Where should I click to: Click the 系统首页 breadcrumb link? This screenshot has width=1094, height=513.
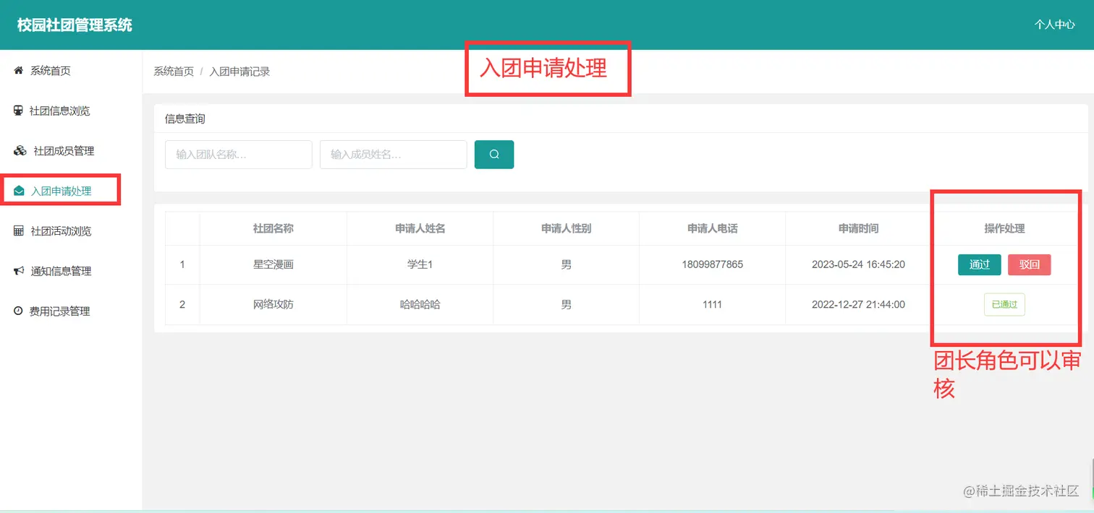click(174, 72)
